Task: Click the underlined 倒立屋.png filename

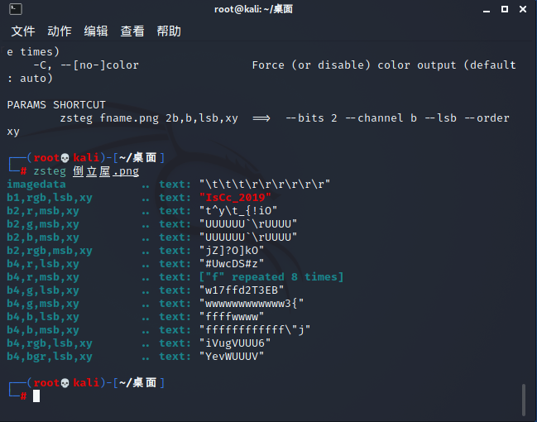Action: pyautogui.click(x=106, y=171)
